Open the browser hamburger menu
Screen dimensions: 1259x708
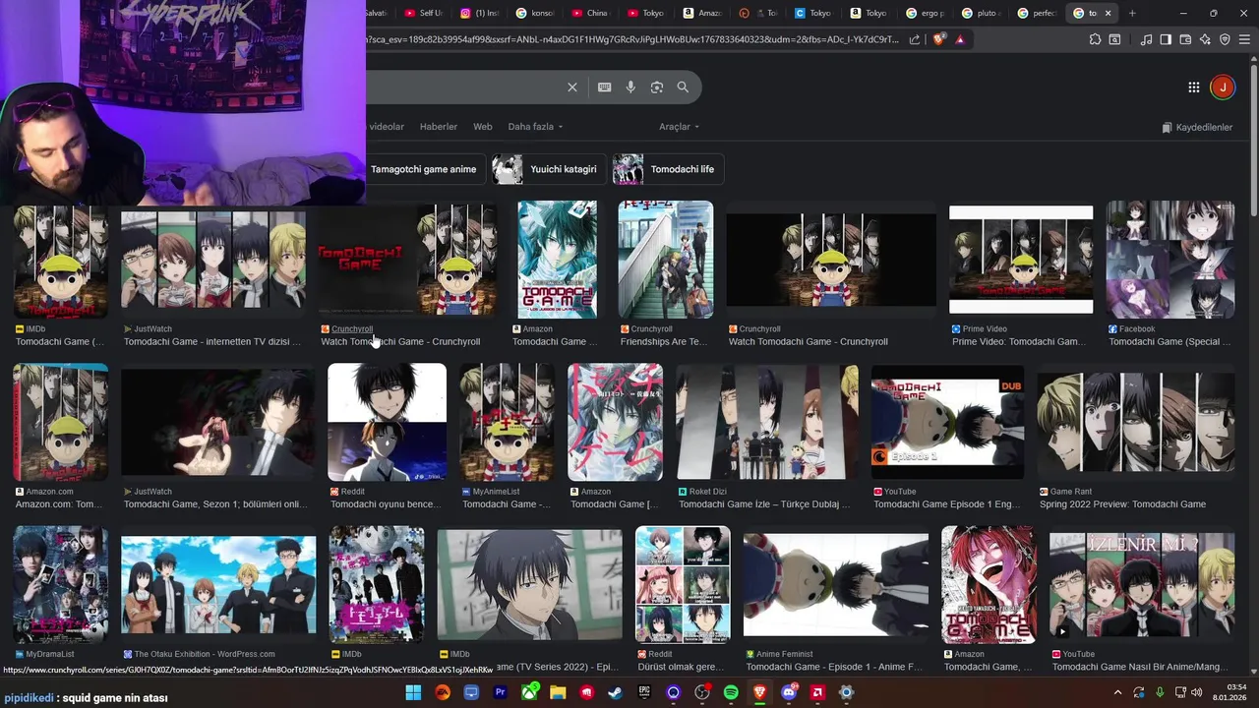pos(1244,39)
